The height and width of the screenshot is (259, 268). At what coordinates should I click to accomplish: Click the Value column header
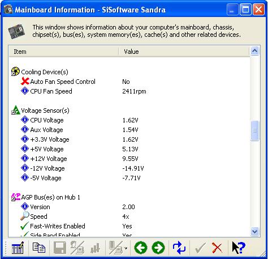[x=184, y=52]
